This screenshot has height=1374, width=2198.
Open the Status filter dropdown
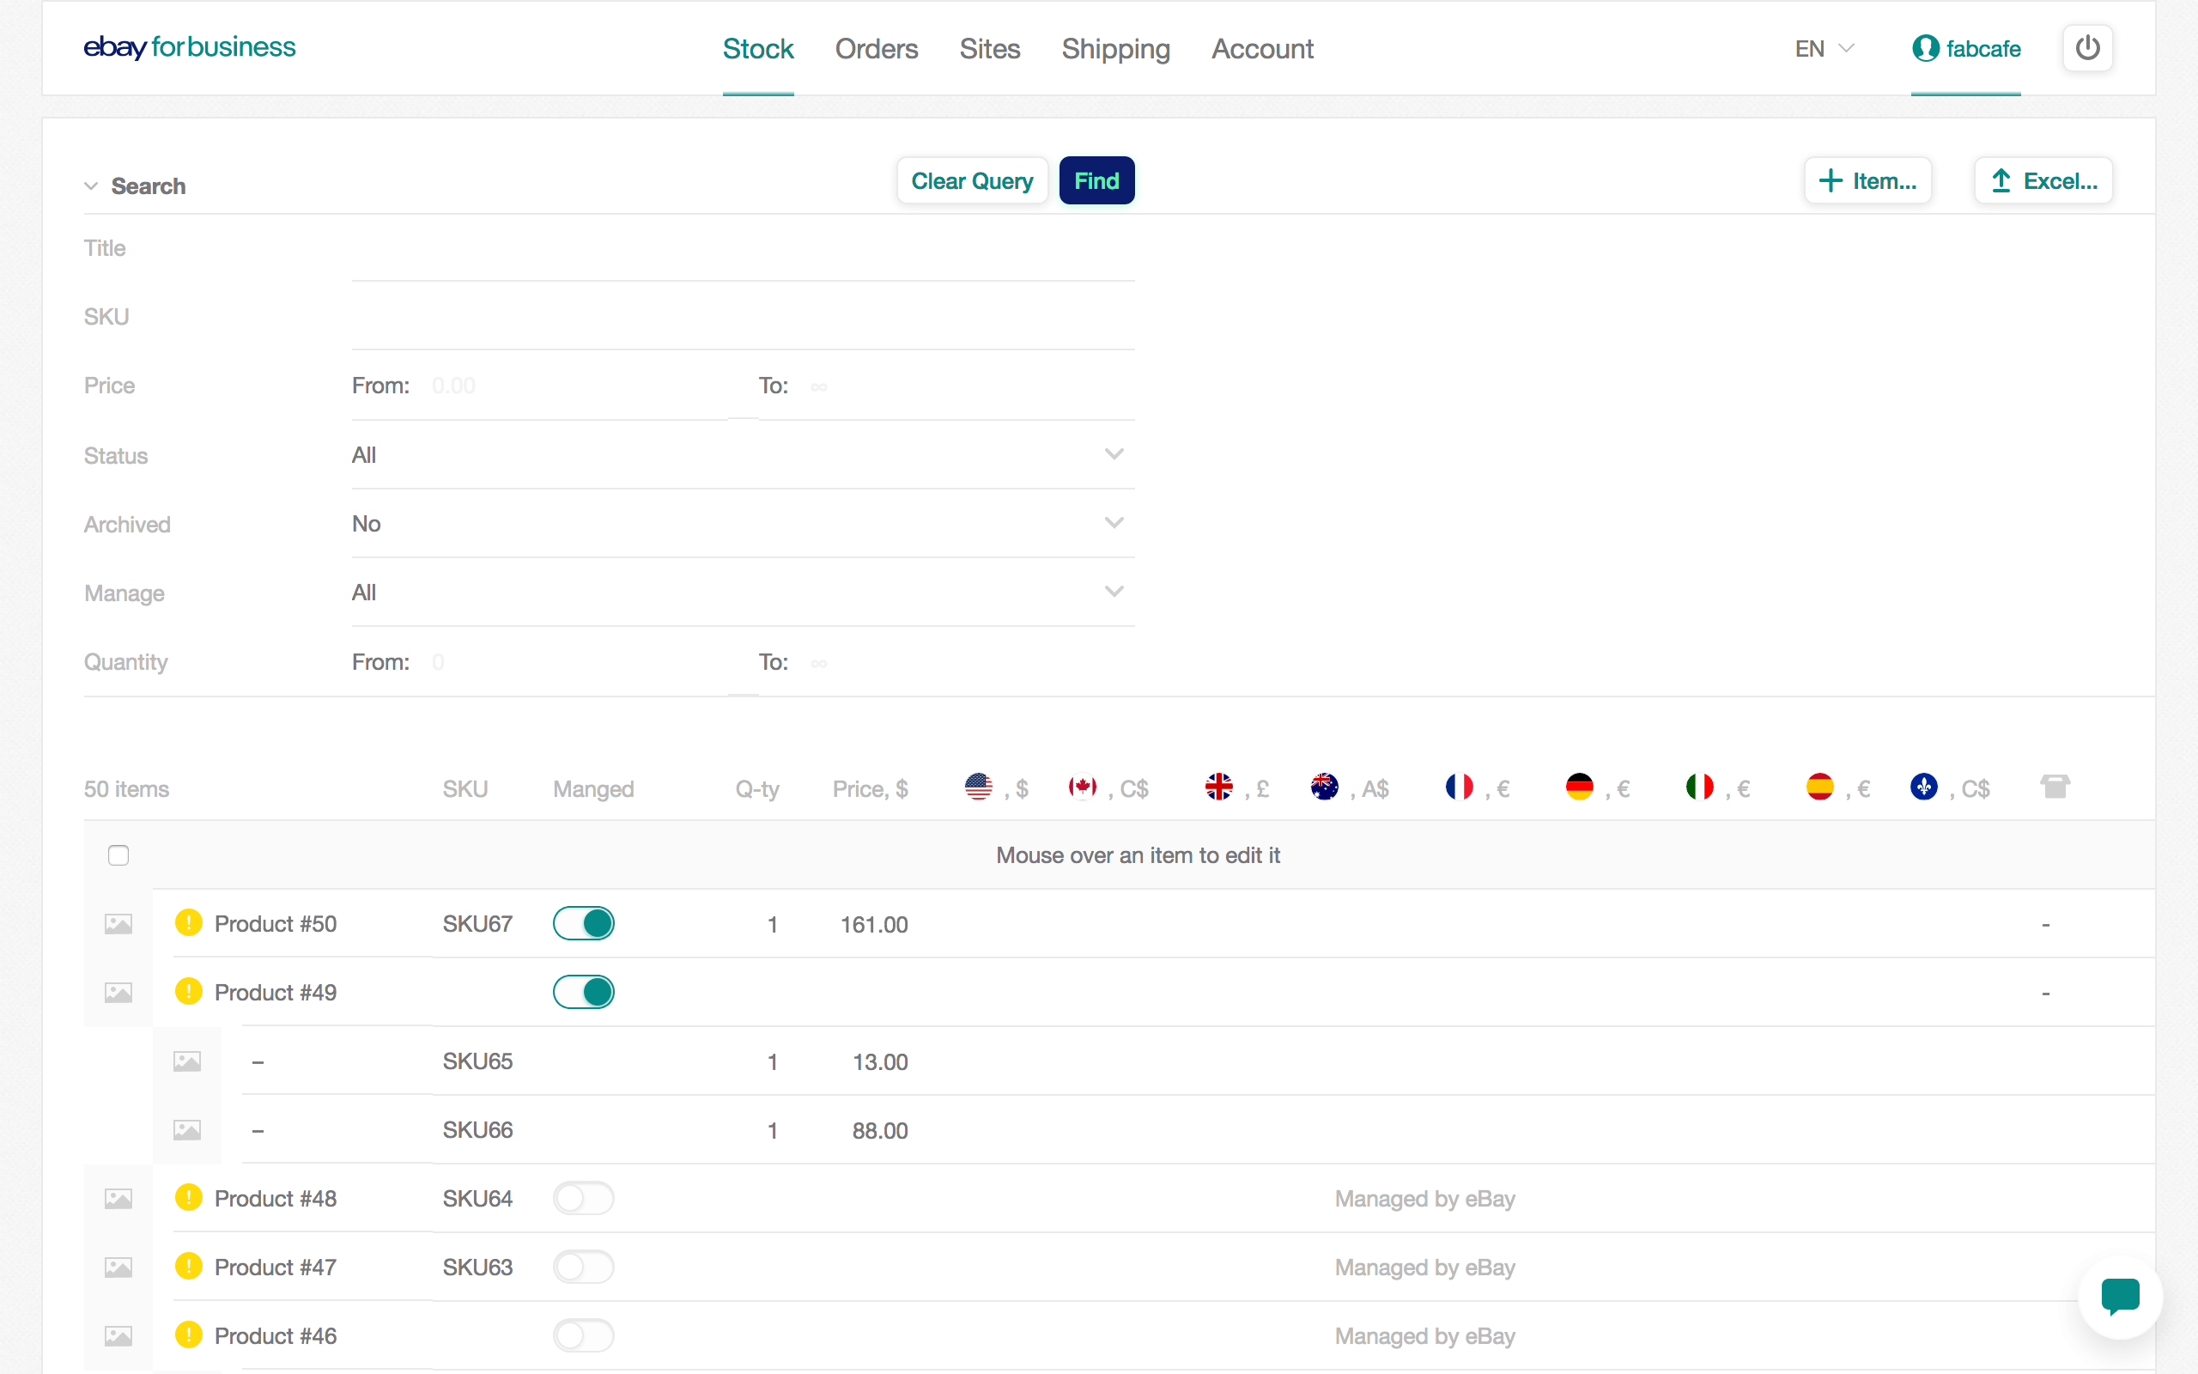click(x=743, y=455)
